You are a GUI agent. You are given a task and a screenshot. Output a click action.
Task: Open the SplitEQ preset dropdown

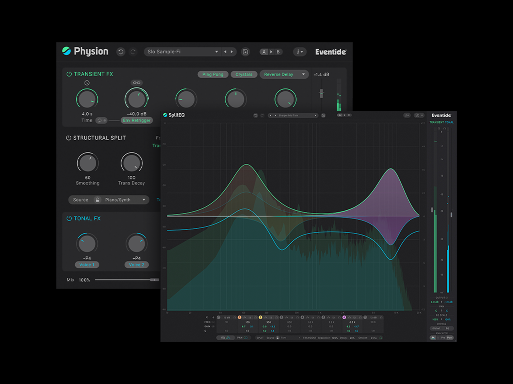pyautogui.click(x=298, y=115)
